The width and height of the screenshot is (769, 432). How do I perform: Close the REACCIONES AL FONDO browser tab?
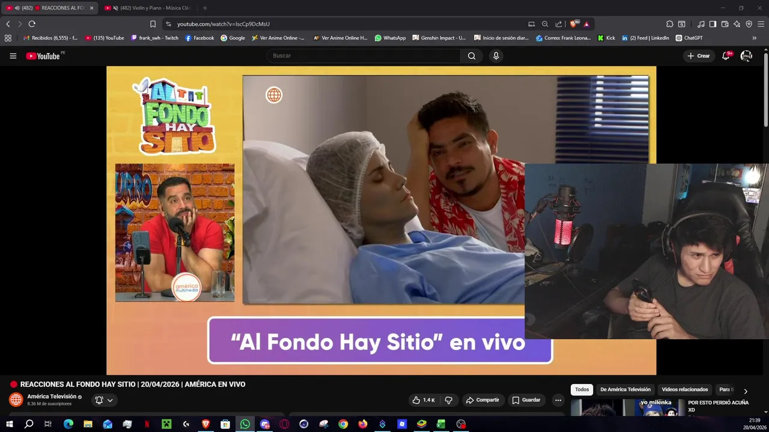click(91, 8)
